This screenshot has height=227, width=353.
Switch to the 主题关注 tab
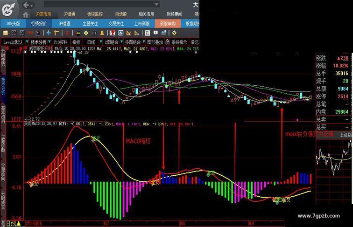pos(90,24)
